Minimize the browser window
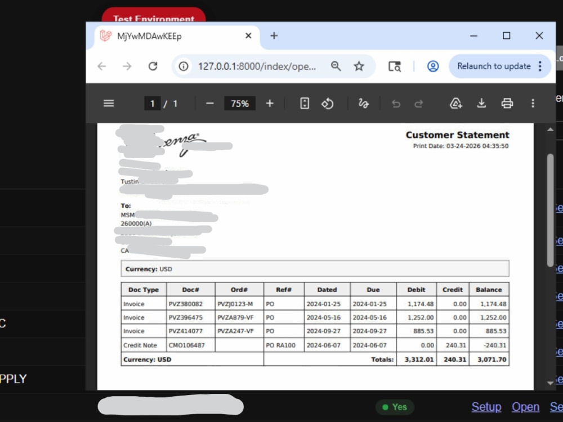 pos(473,36)
